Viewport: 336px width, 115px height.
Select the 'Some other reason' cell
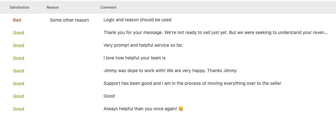(70, 20)
